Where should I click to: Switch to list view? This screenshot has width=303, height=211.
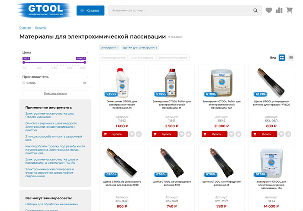tap(291, 57)
